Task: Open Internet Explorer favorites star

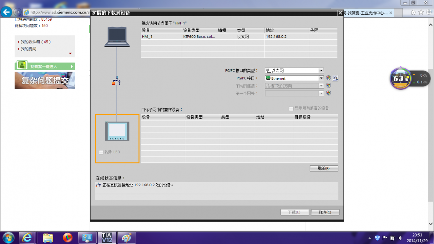Action: [x=421, y=12]
